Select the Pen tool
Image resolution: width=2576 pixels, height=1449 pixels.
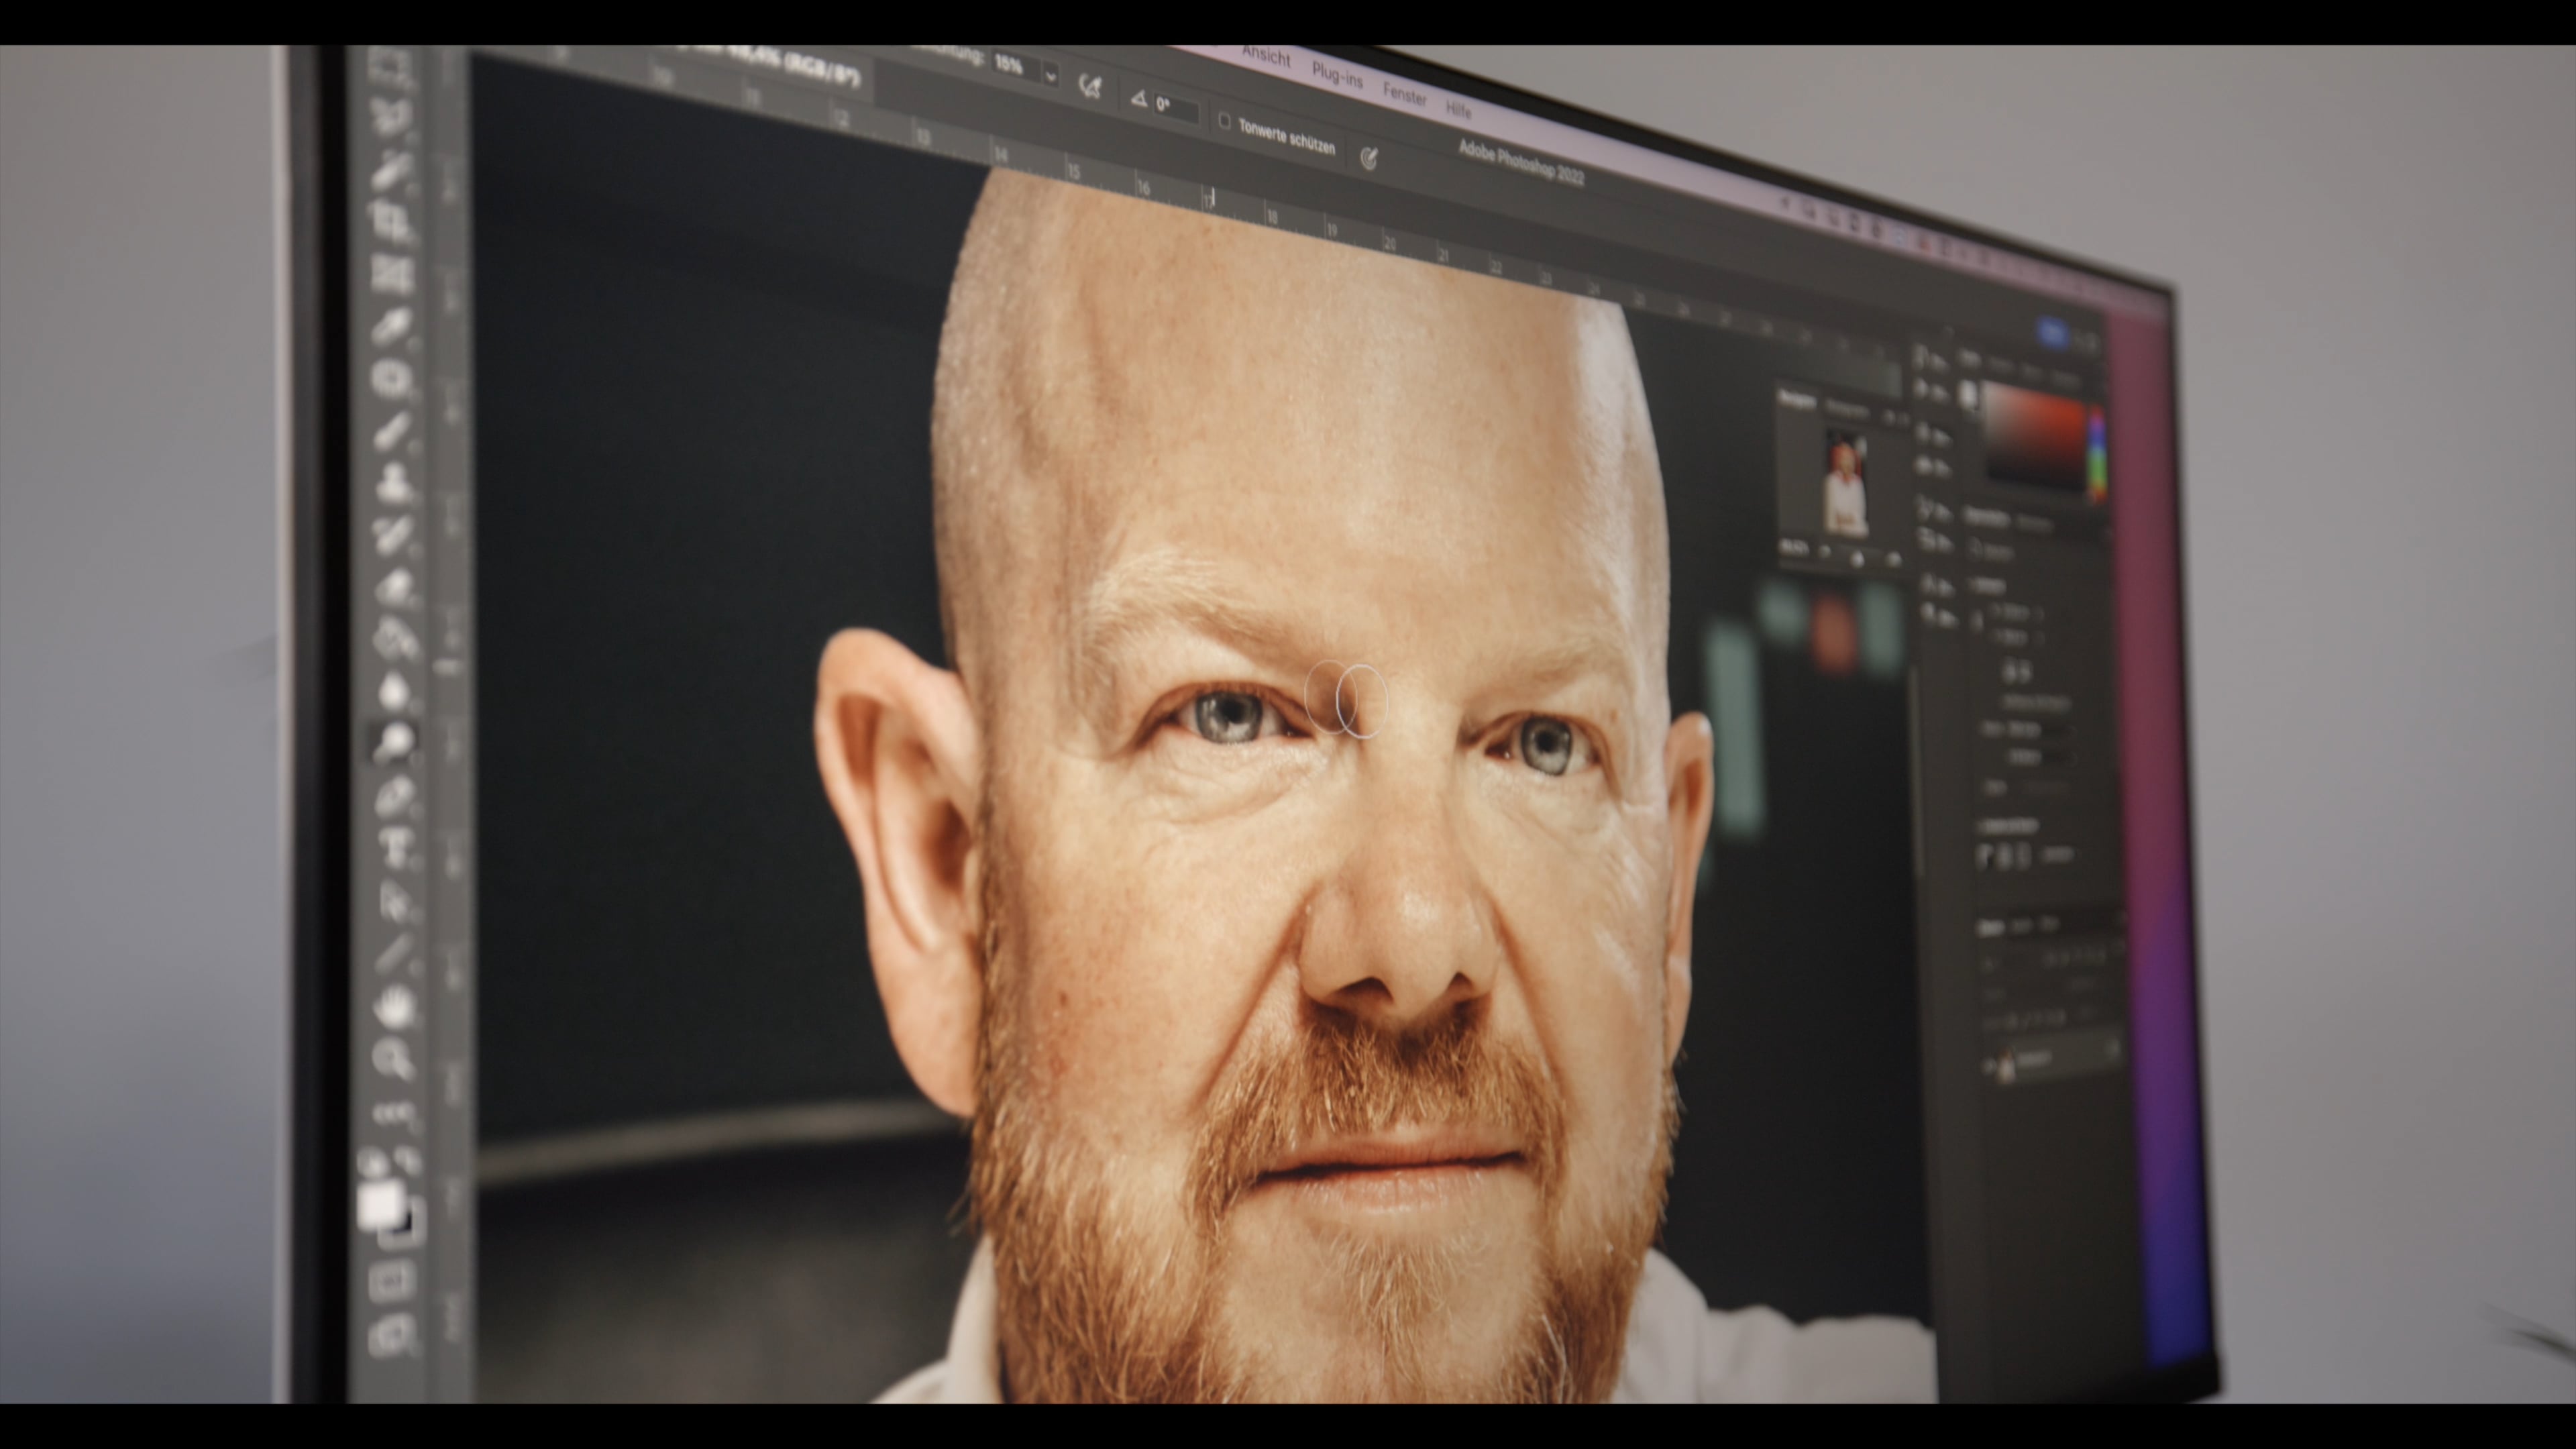pos(396,797)
